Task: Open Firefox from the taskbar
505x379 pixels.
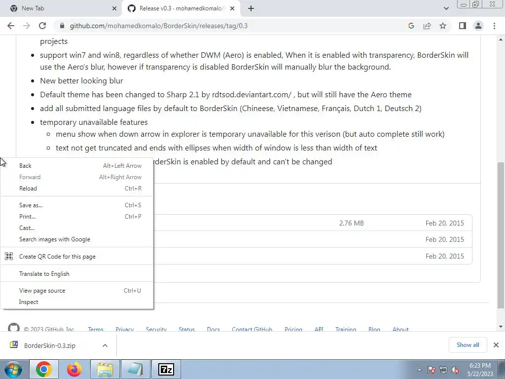Action: [74, 369]
